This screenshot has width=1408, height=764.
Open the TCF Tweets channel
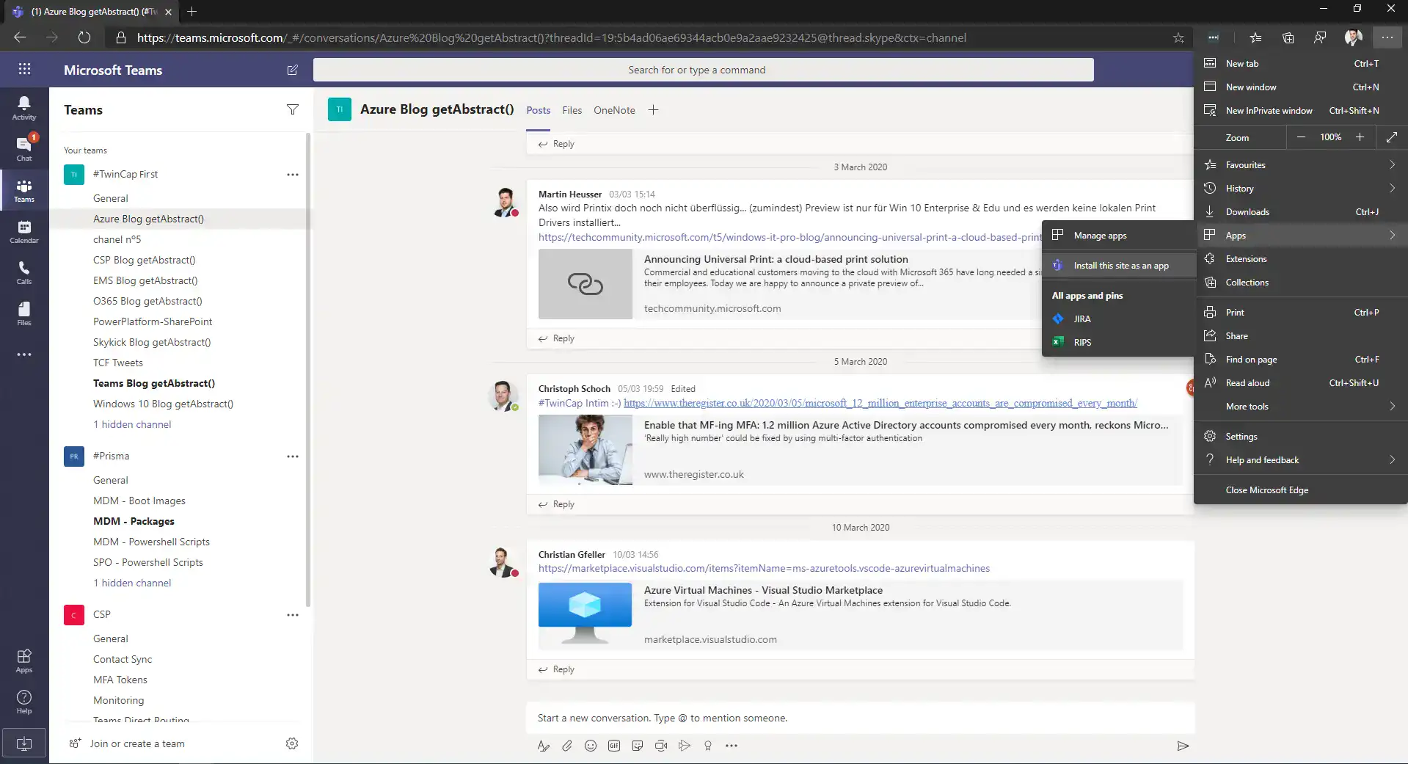point(118,363)
